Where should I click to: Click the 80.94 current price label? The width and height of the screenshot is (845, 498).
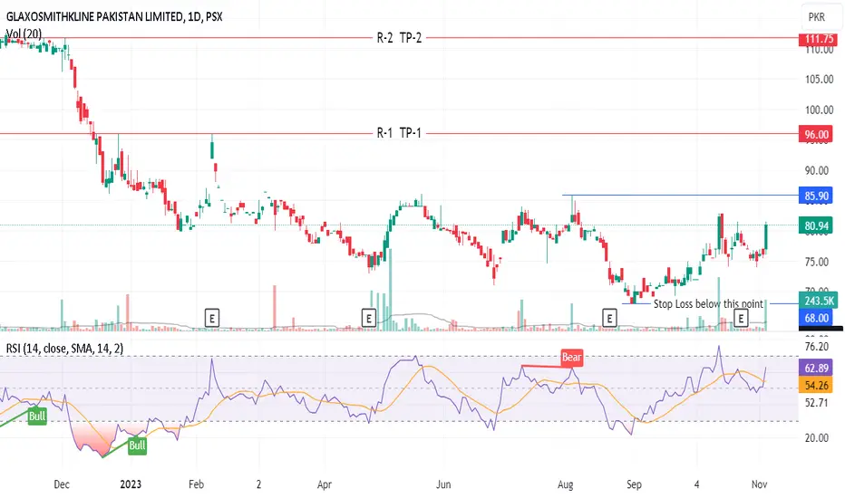816,225
